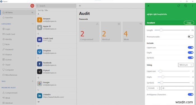Image resolution: width=196 pixels, height=105 pixels.
Task: Open the Include symbols dropdown
Action: 153,88
